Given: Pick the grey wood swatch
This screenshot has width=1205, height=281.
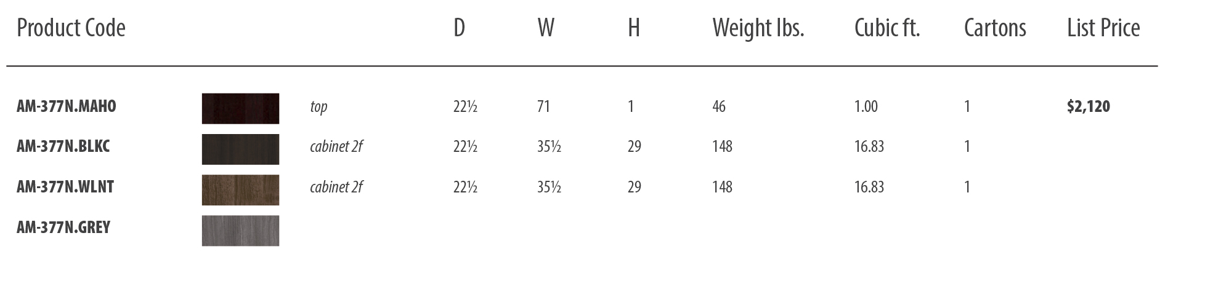Looking at the screenshot, I should point(240,231).
